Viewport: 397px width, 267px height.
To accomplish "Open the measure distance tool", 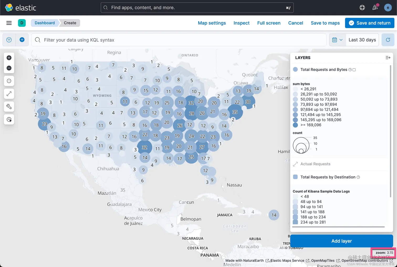I will click(x=9, y=94).
